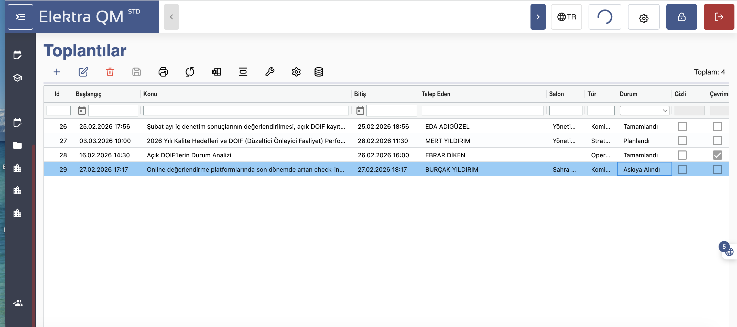Click the printer icon in toolbar

tap(163, 72)
